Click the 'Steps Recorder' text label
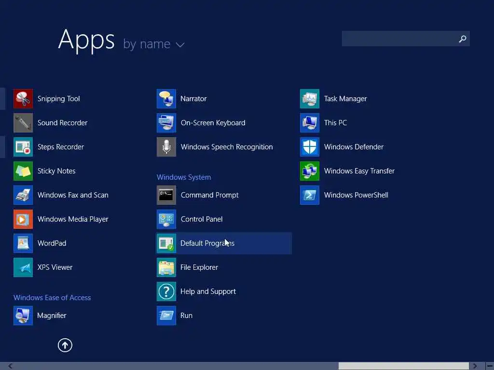Viewport: 494px width, 370px height. point(60,147)
